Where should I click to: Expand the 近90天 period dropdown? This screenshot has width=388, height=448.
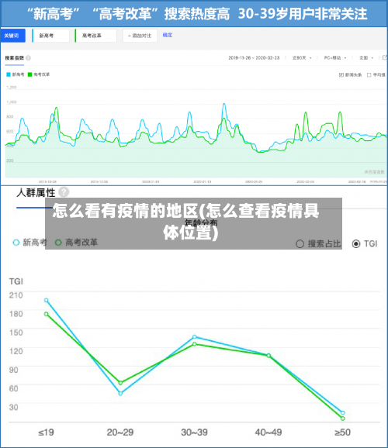[302, 58]
